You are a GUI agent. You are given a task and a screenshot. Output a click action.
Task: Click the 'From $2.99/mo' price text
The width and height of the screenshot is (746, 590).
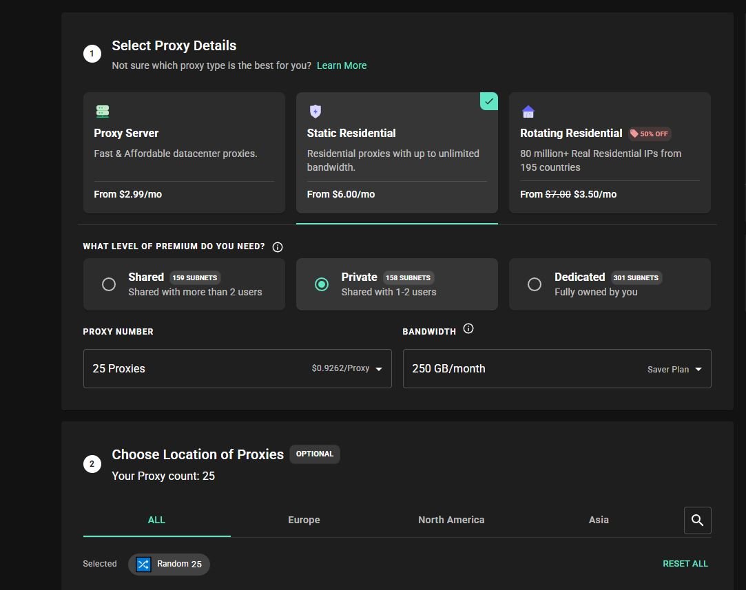click(128, 194)
